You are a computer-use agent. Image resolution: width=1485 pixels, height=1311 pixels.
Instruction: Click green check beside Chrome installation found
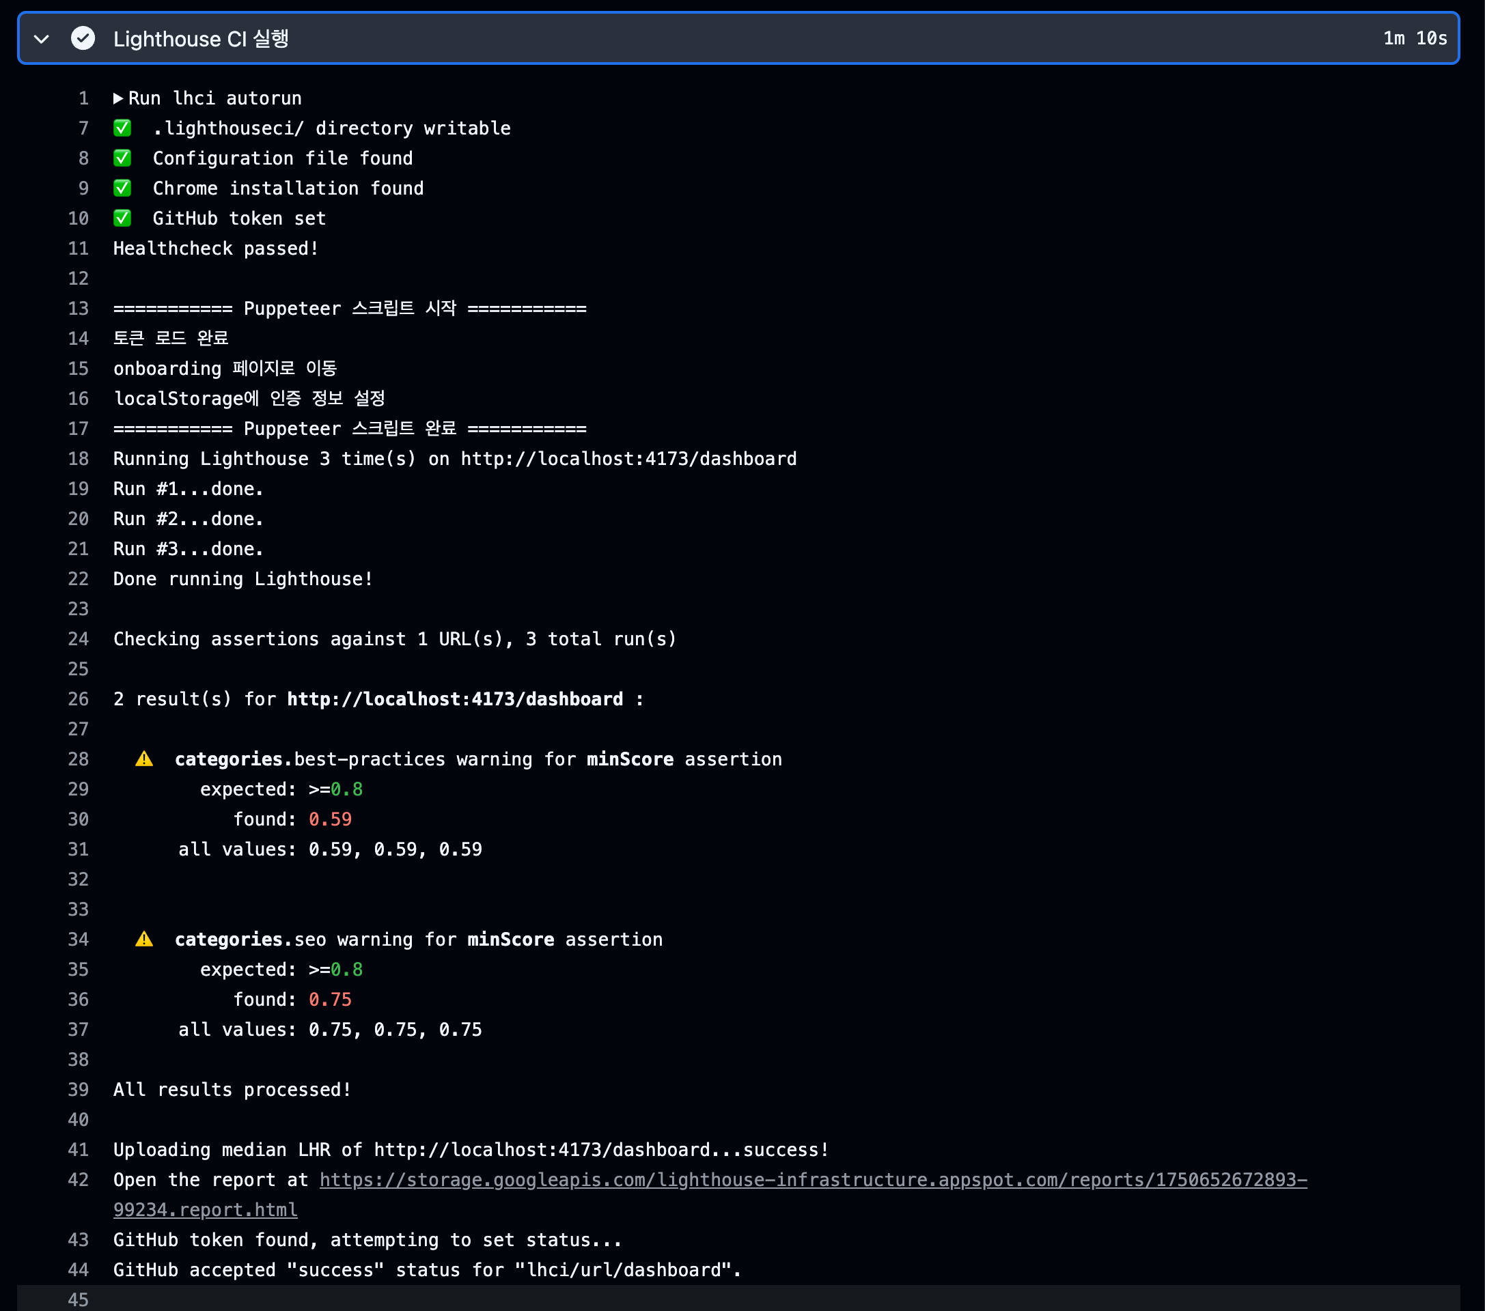[x=122, y=188]
